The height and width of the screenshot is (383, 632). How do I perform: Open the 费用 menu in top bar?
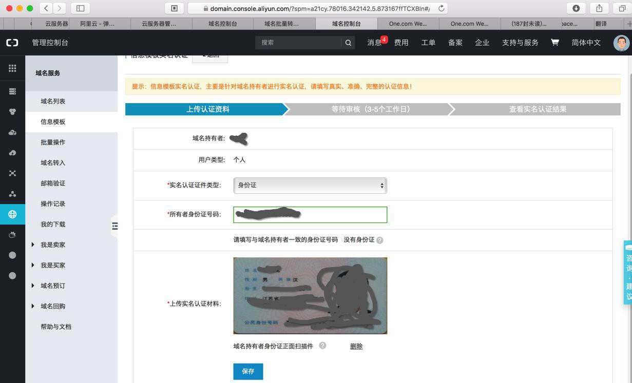[401, 43]
